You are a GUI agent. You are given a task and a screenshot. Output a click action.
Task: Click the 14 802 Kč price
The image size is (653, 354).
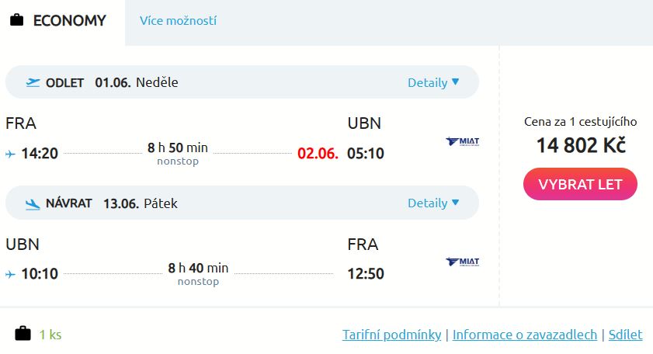pyautogui.click(x=580, y=144)
